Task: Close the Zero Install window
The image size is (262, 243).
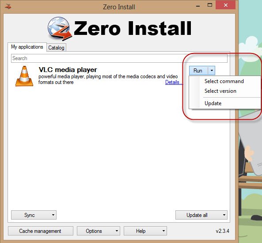Action: tap(226, 5)
